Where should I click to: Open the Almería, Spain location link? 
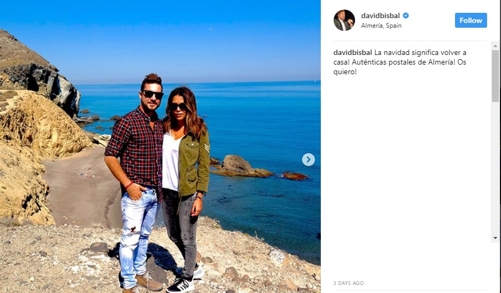(x=381, y=26)
